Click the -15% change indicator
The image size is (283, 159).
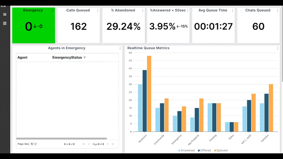[182, 26]
